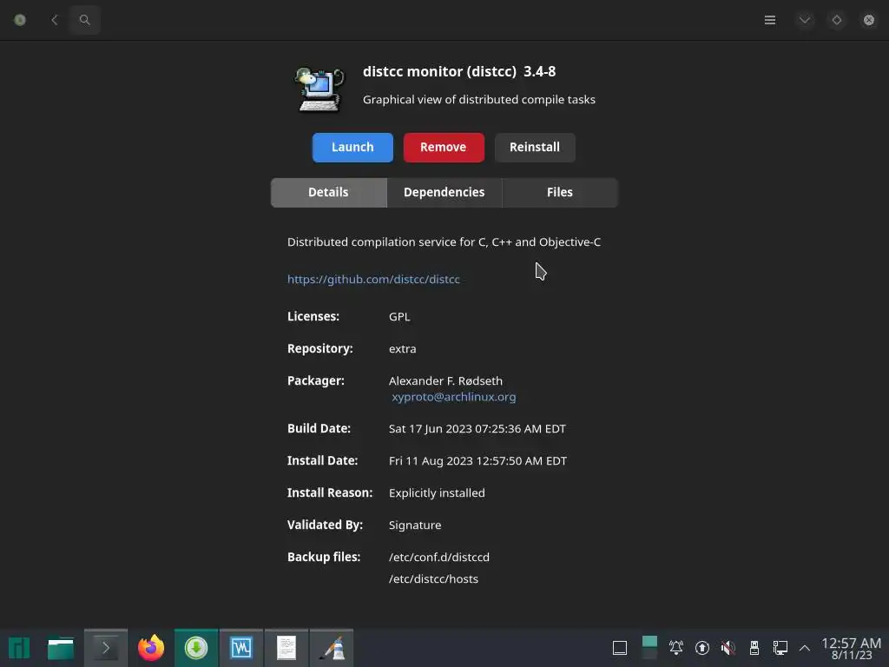Click 'Explicitly installed' install reason
This screenshot has width=889, height=667.
tap(437, 493)
